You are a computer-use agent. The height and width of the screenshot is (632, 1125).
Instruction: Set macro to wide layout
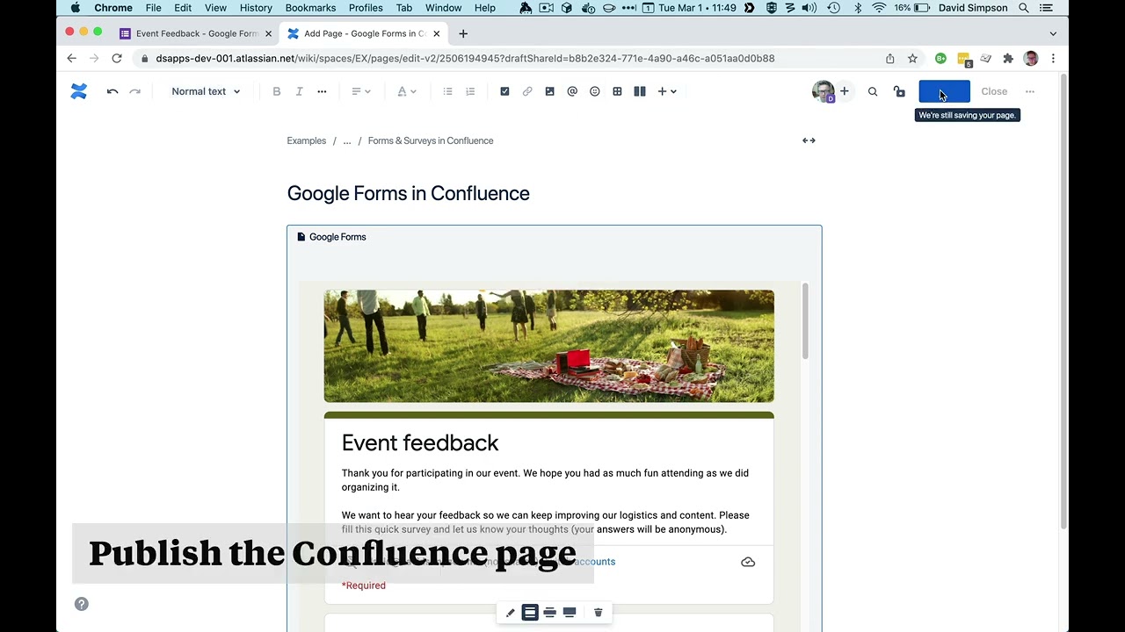coord(550,613)
